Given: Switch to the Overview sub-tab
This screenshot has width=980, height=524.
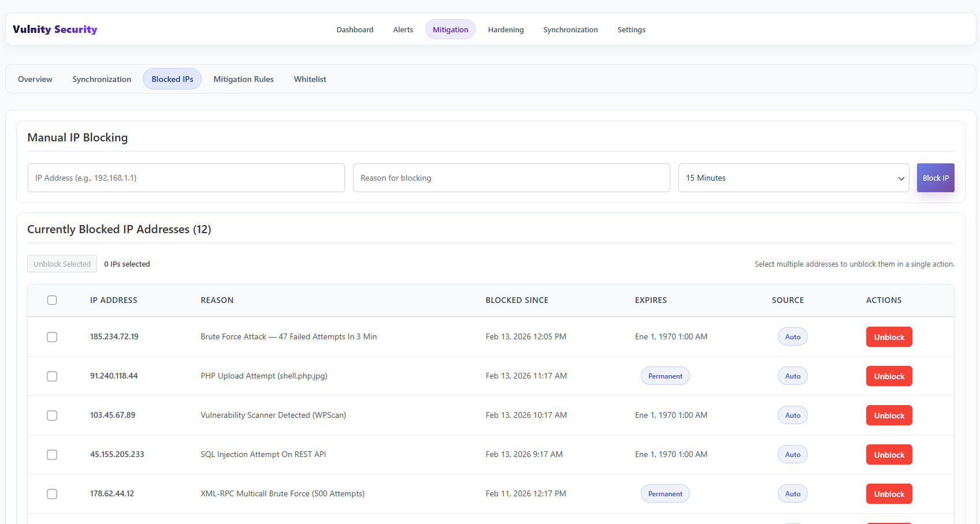Looking at the screenshot, I should [x=35, y=79].
